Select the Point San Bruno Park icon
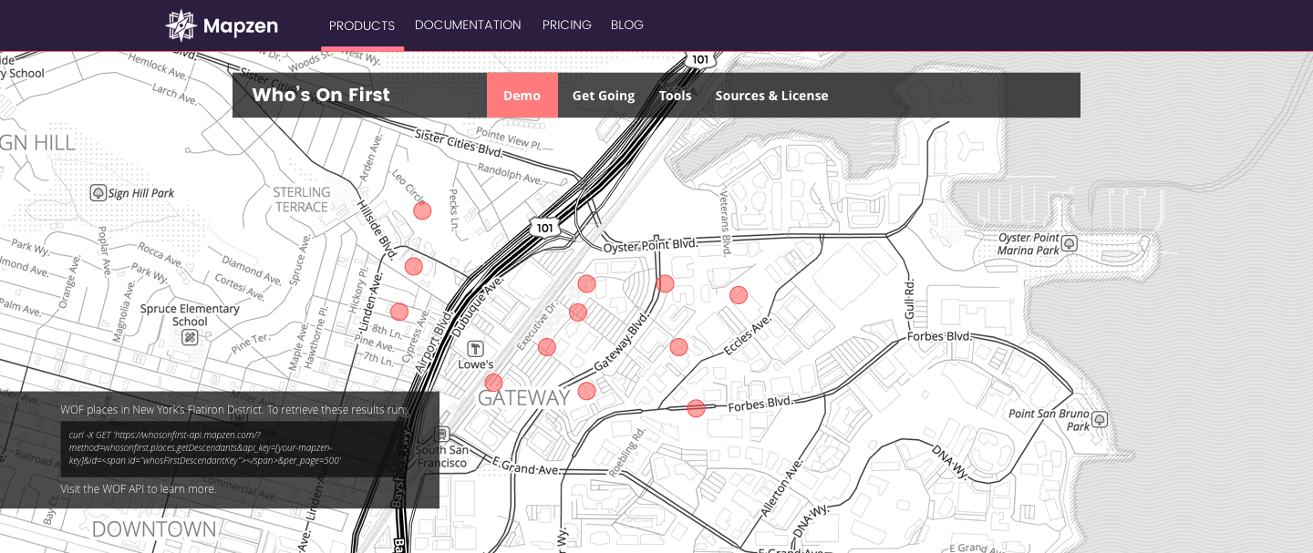Viewport: 1313px width, 553px height. (x=1100, y=419)
